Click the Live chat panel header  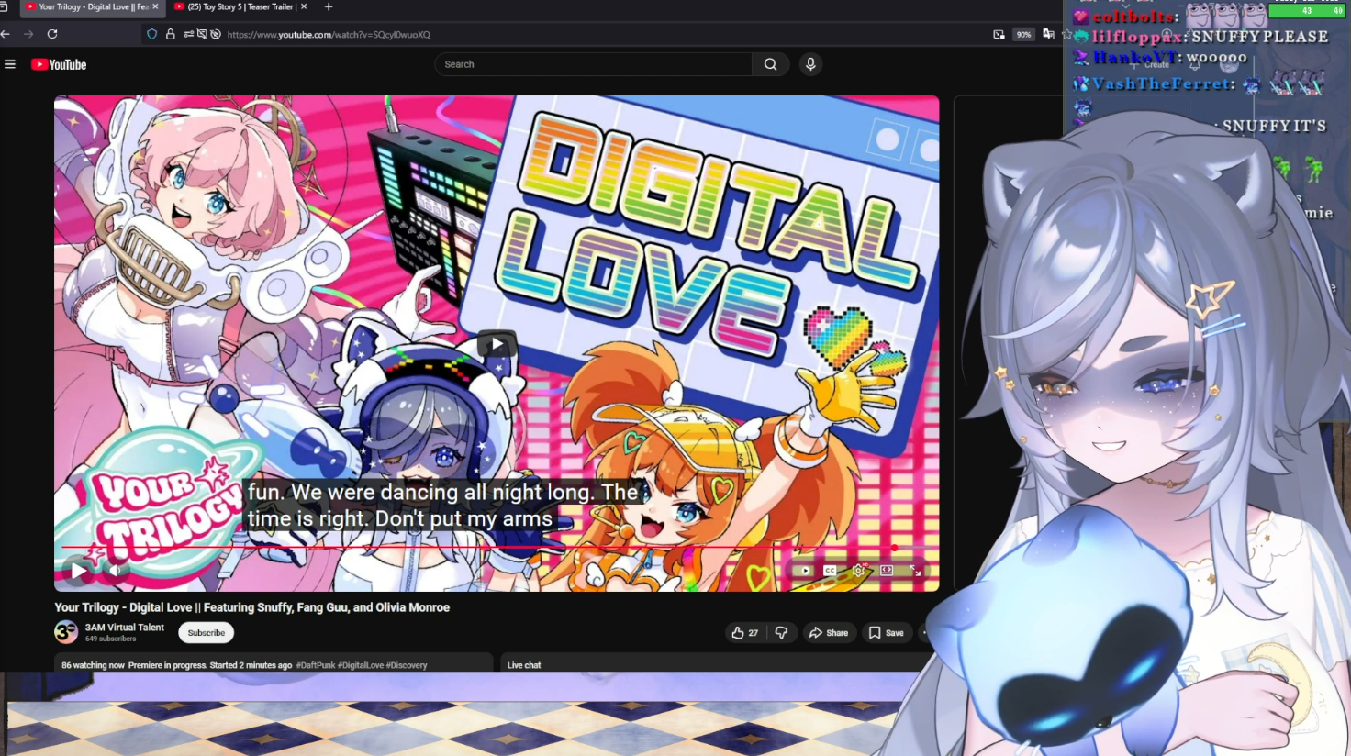point(524,665)
